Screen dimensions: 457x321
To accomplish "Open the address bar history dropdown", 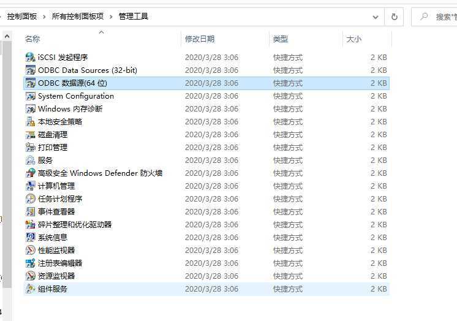I will pos(376,17).
